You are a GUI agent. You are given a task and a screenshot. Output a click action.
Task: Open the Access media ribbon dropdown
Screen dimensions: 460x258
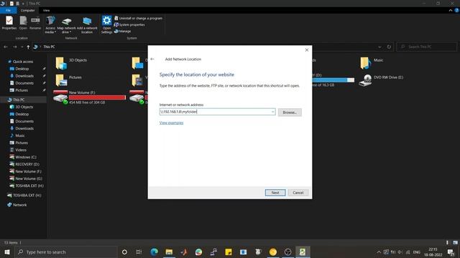point(50,25)
